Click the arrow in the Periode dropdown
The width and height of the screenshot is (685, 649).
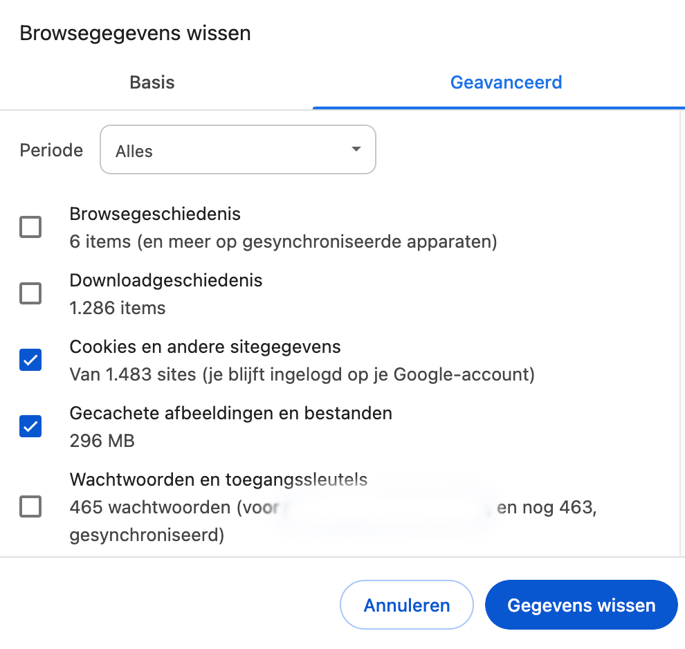pos(356,149)
